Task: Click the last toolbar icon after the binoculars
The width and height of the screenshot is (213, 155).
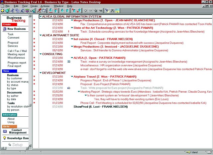Action: click(x=117, y=10)
